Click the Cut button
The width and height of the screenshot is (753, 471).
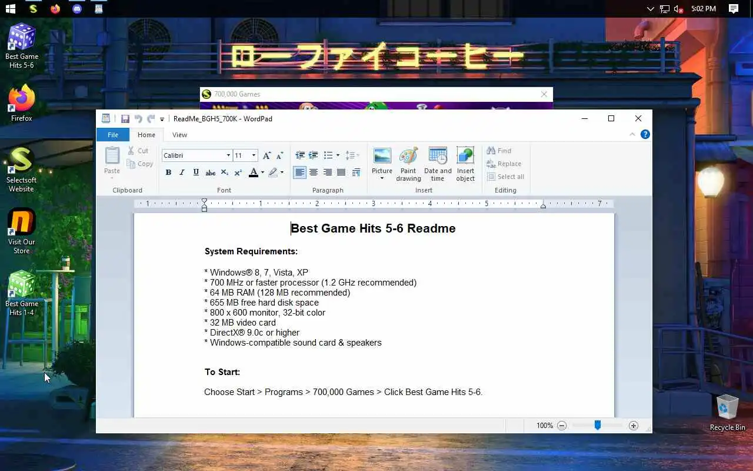click(x=138, y=151)
